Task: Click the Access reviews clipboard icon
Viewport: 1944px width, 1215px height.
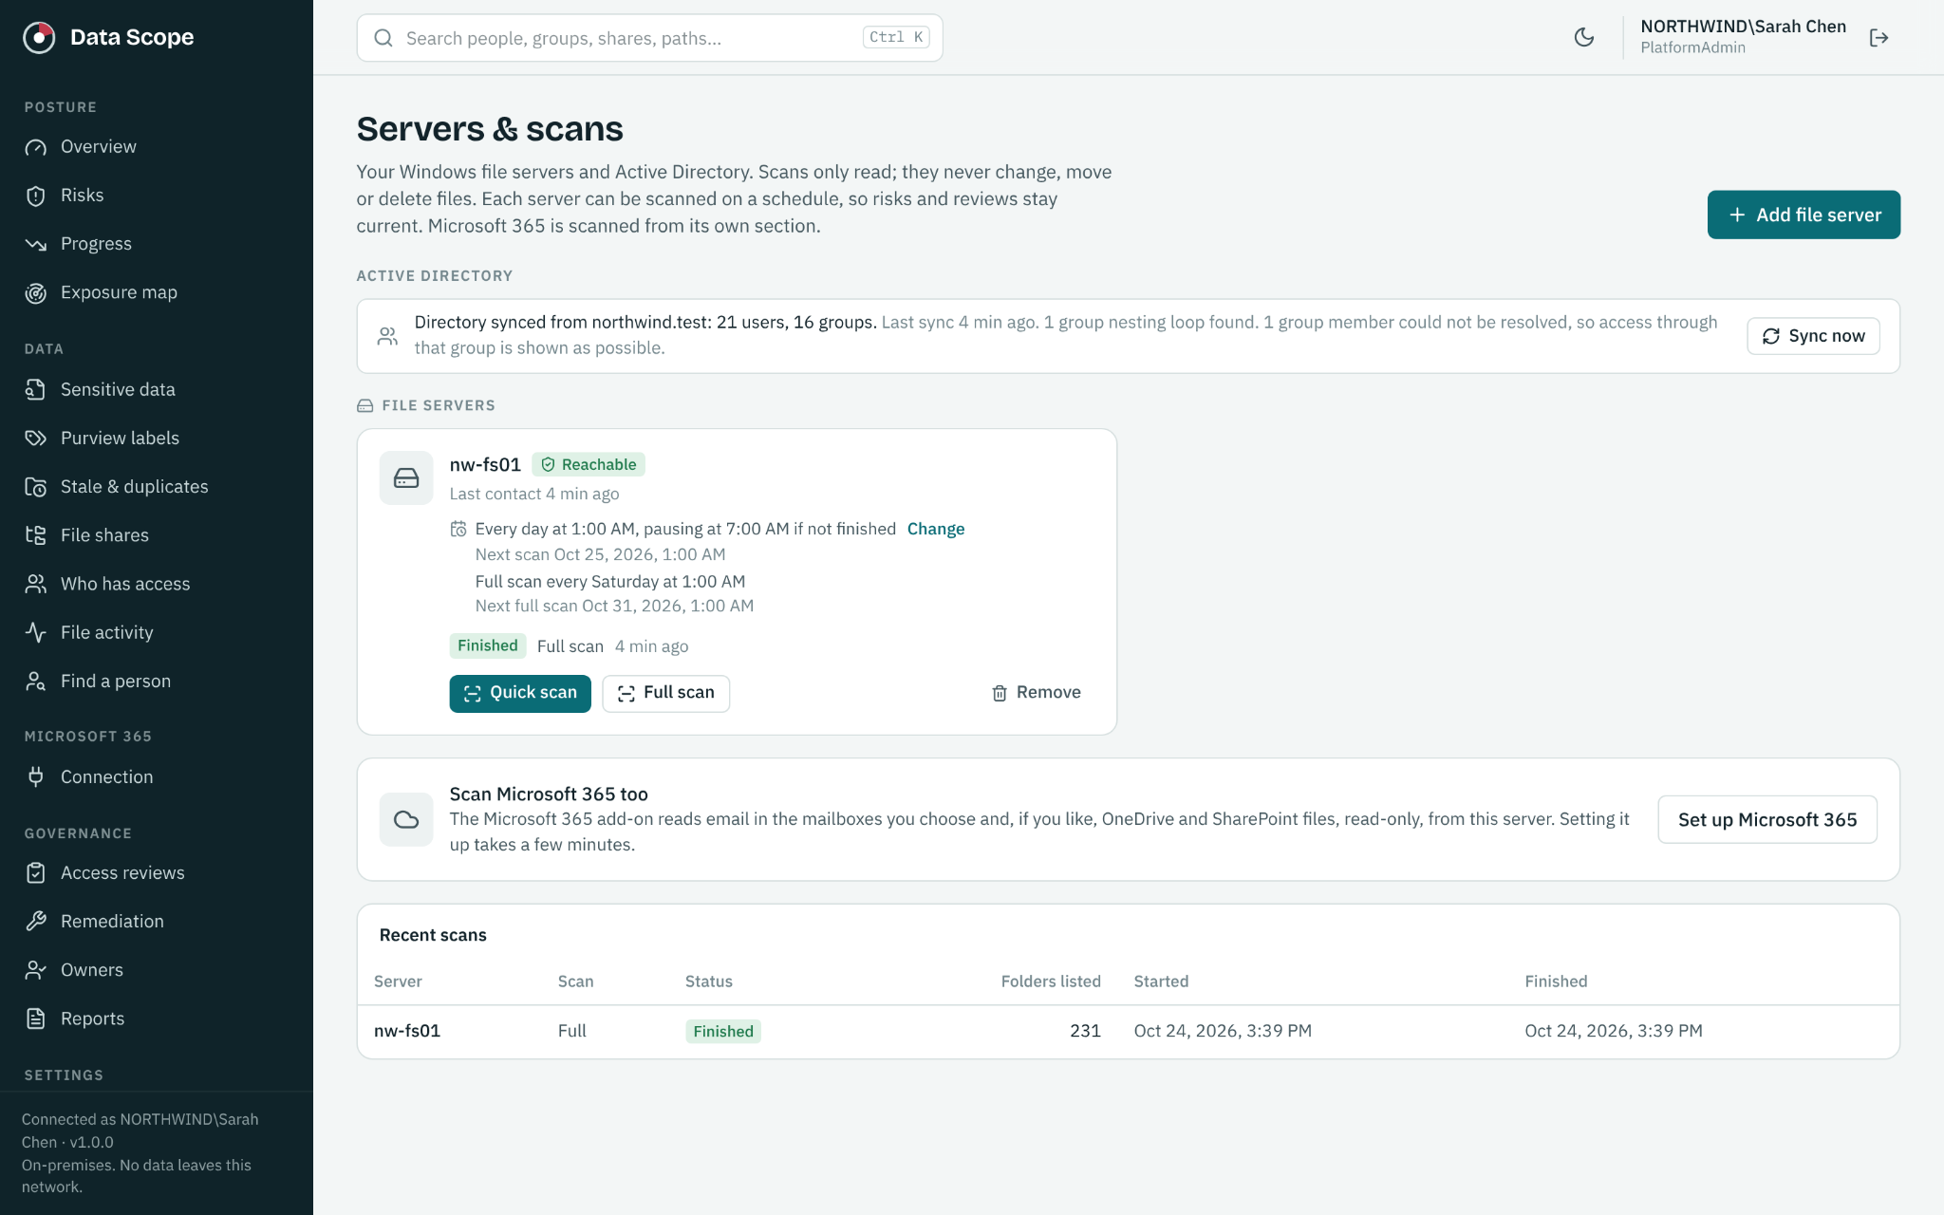Action: 36,872
